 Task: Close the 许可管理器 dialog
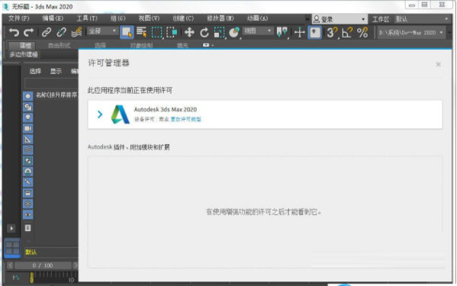438,64
